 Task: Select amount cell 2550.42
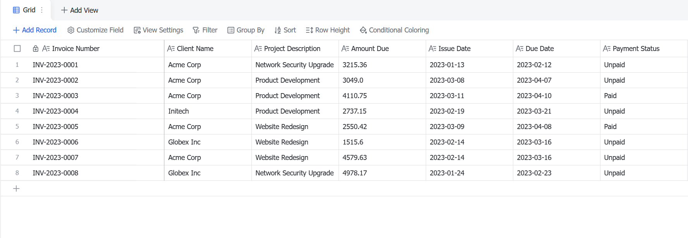pyautogui.click(x=382, y=127)
